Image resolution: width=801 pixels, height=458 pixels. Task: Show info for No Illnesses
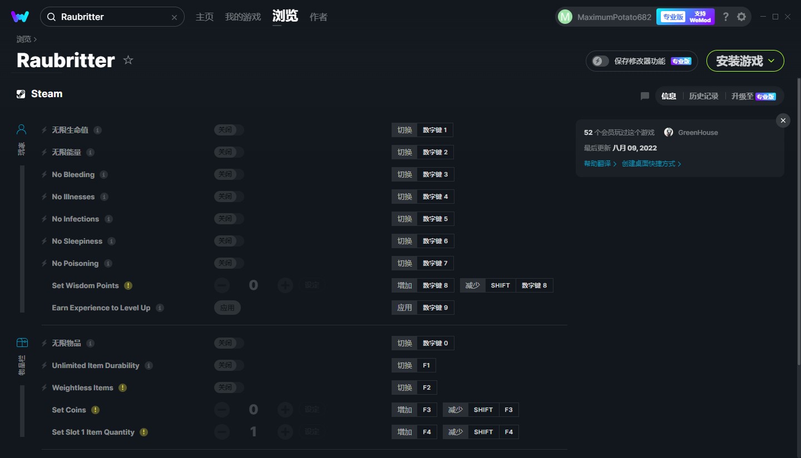point(104,197)
